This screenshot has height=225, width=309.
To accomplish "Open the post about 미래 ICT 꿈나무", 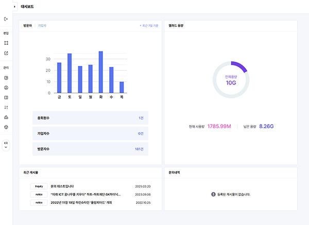I will (x=85, y=195).
